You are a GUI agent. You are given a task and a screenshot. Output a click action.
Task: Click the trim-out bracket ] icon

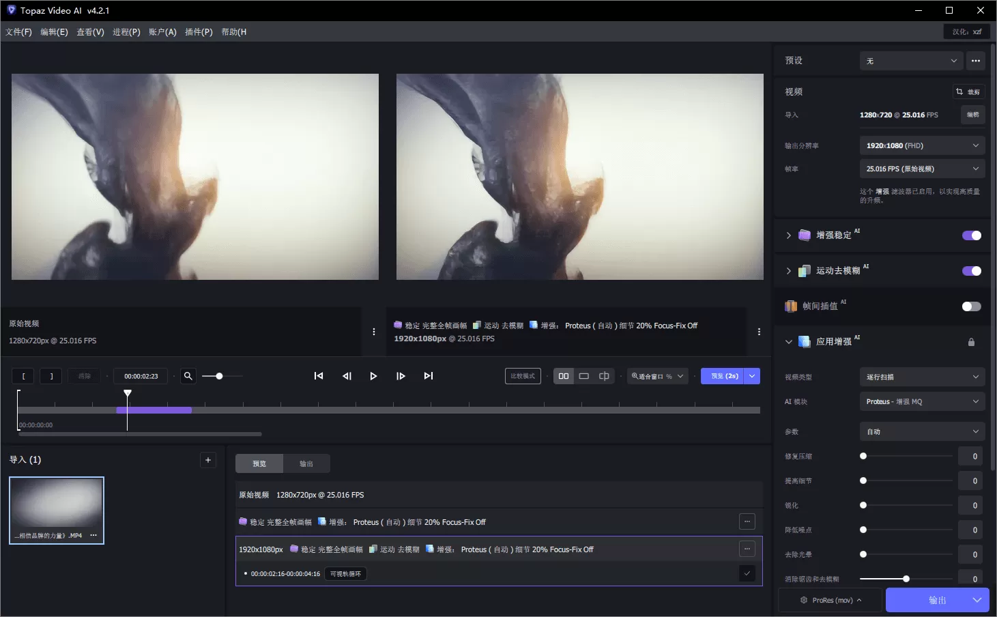pos(50,375)
